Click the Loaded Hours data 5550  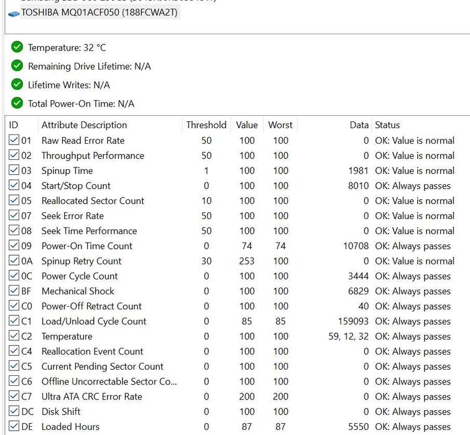coord(358,427)
